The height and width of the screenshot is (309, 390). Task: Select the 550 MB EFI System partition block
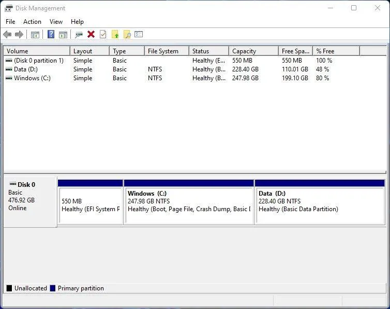91,202
